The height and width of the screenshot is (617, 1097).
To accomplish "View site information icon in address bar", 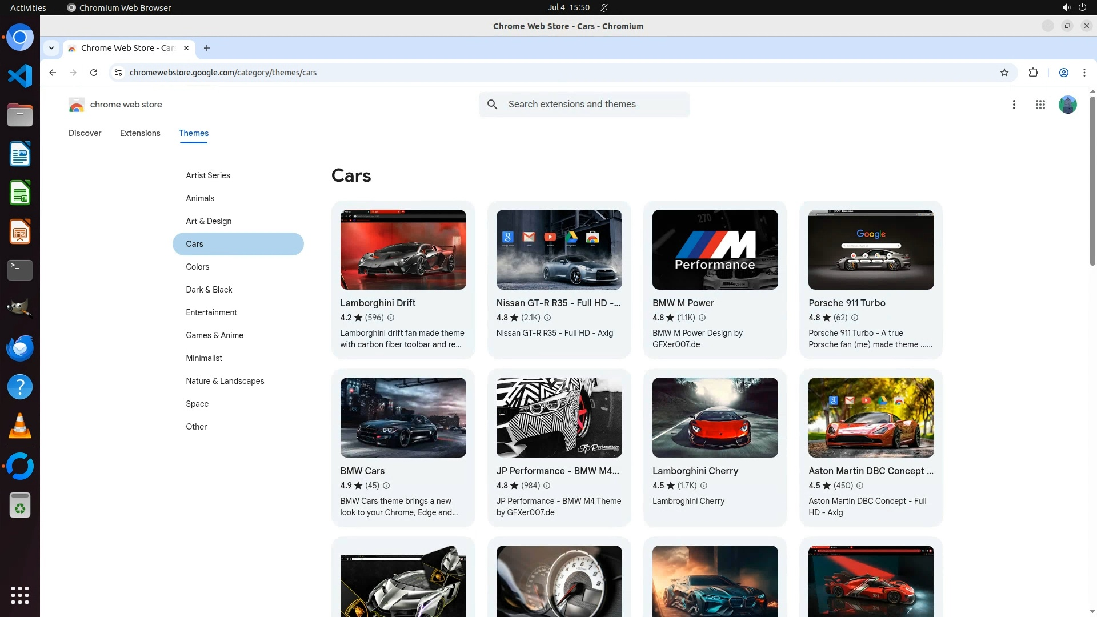I will point(118,73).
